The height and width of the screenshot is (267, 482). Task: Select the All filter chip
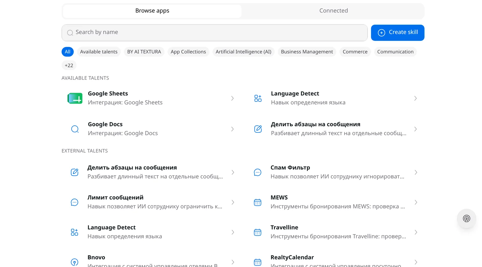(67, 52)
